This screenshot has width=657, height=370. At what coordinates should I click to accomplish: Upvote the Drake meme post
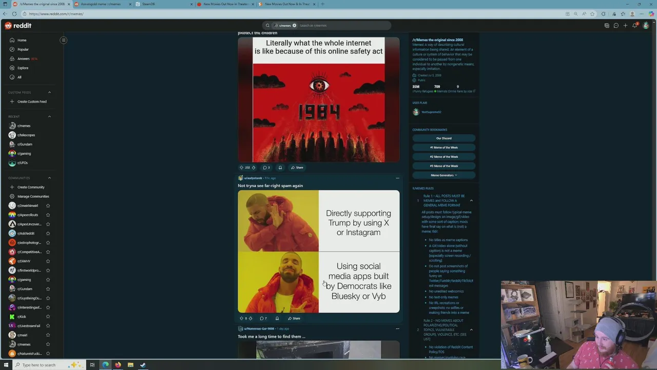241,319
